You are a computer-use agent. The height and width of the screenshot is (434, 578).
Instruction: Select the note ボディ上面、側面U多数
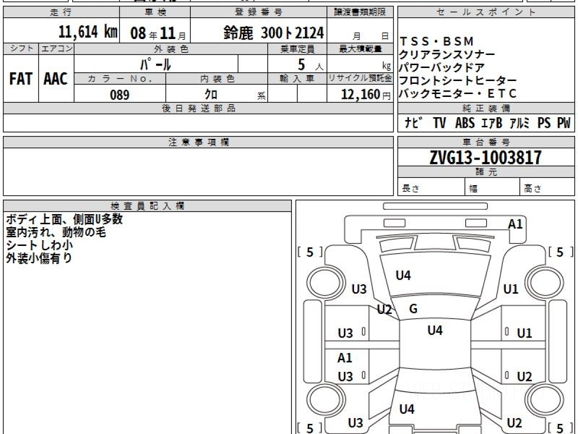pos(65,219)
